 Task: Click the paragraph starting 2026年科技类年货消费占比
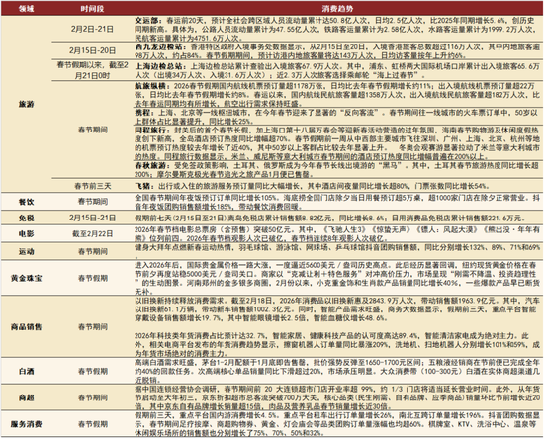click(337, 345)
